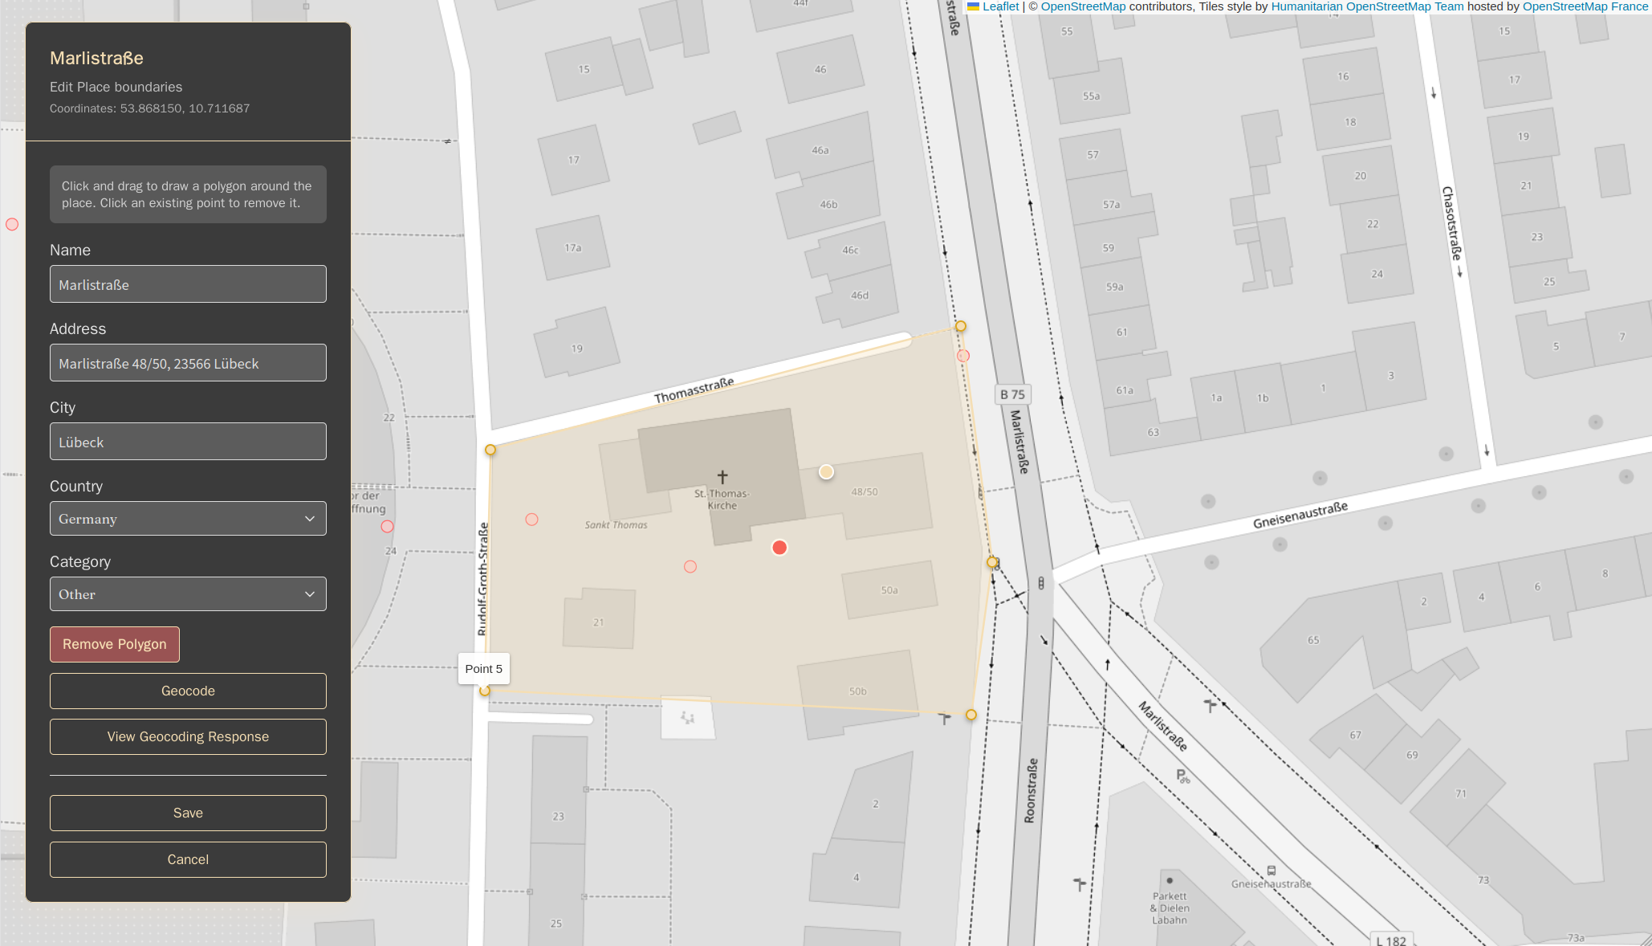Cancel editing the place
Viewport: 1652px width, 946px height.
tap(188, 859)
